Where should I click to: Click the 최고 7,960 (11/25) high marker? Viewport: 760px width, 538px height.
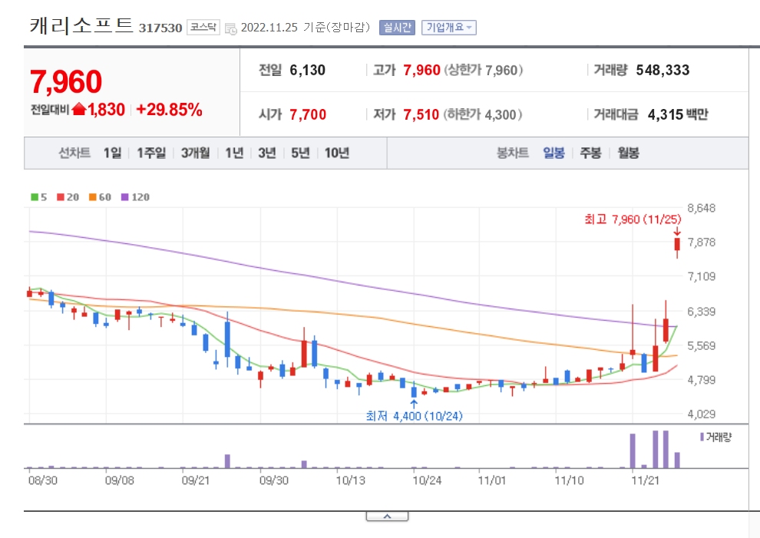pos(633,219)
